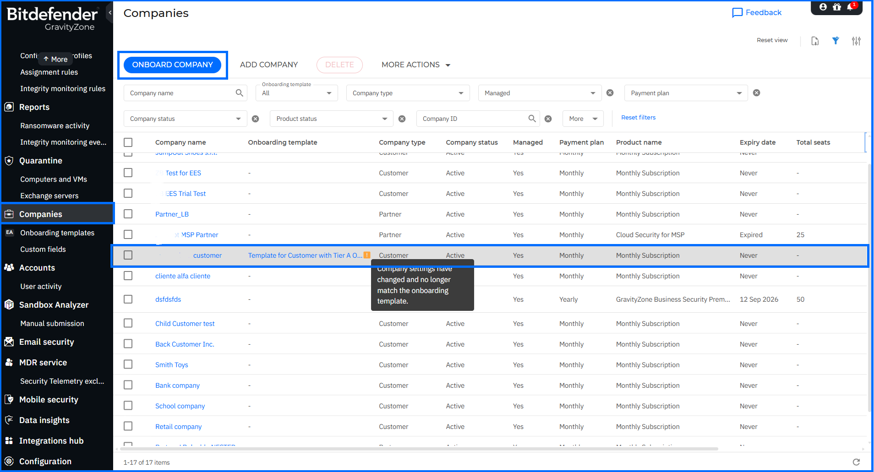Screen dimensions: 874x472
Task: Click the vertical table scrollbar
Action: 869,288
